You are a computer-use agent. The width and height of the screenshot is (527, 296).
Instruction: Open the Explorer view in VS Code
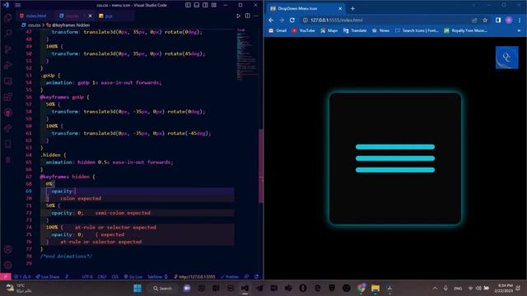click(x=7, y=17)
